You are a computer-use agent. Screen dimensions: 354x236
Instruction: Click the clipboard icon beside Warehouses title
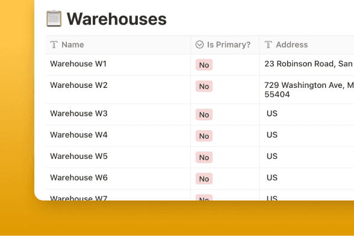(54, 19)
